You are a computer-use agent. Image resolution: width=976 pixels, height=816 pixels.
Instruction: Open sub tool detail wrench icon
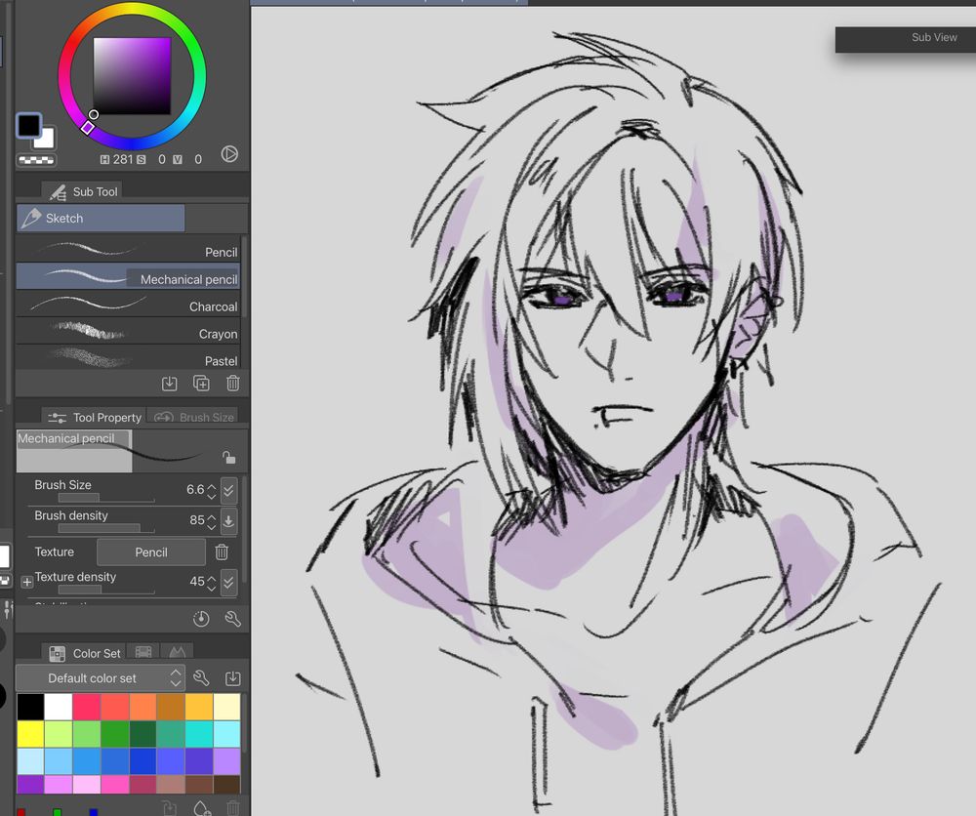tap(233, 619)
